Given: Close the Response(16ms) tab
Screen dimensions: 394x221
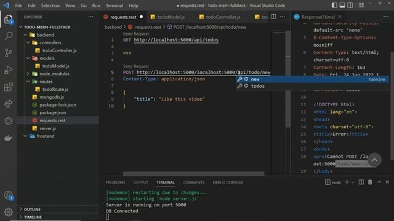Looking at the screenshot, I should (340, 17).
